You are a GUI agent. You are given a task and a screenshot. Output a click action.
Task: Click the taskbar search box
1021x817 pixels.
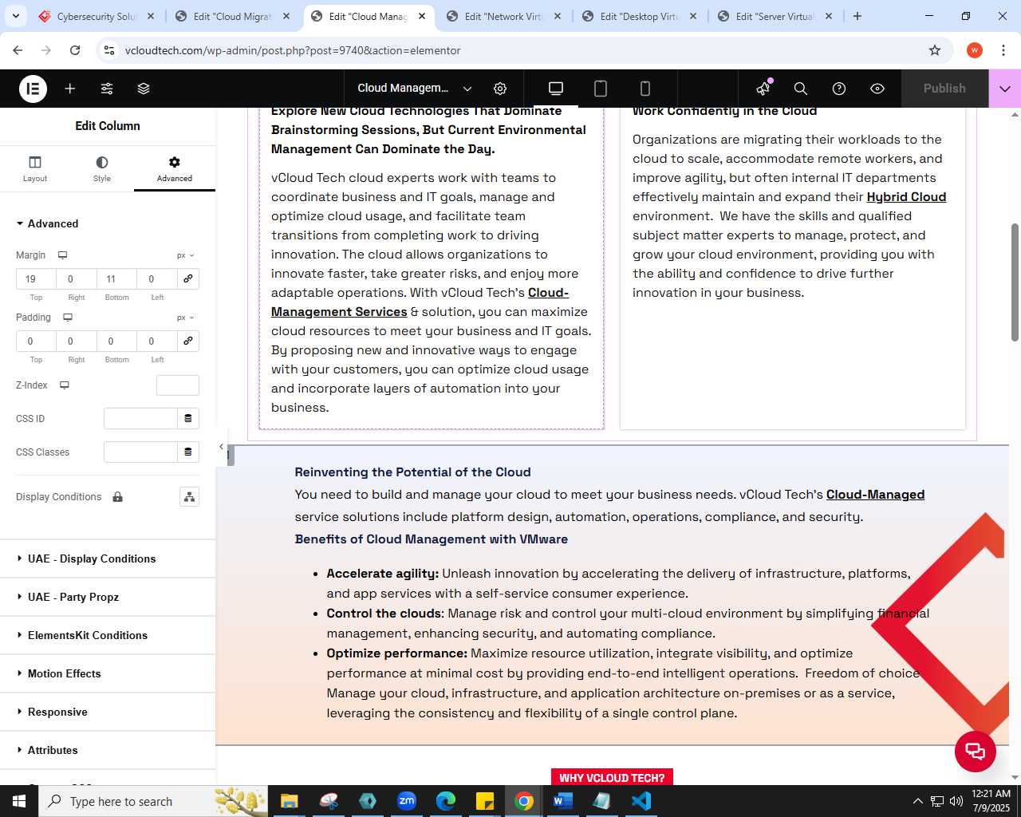pyautogui.click(x=153, y=801)
